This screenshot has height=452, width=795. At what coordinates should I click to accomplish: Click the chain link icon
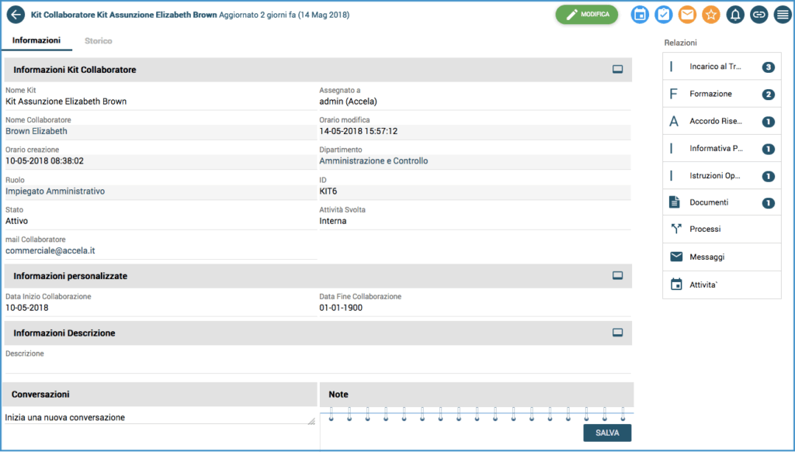[759, 15]
